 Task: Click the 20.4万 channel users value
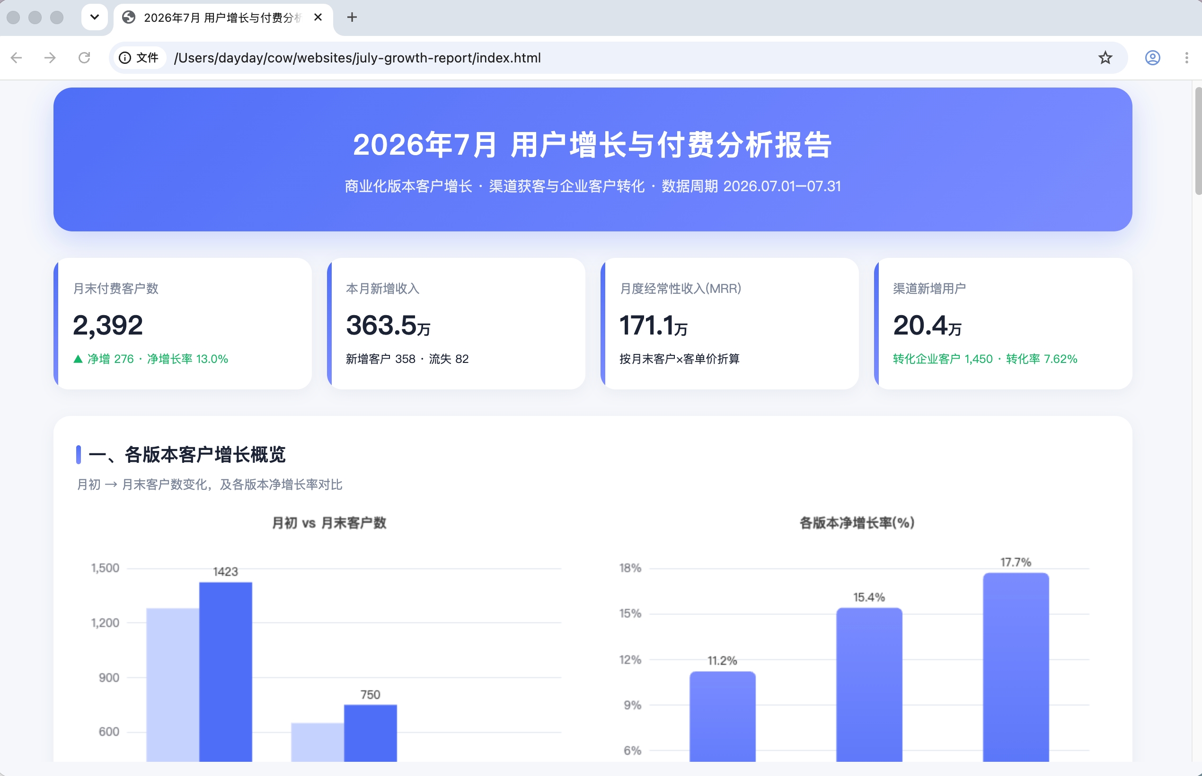[928, 325]
